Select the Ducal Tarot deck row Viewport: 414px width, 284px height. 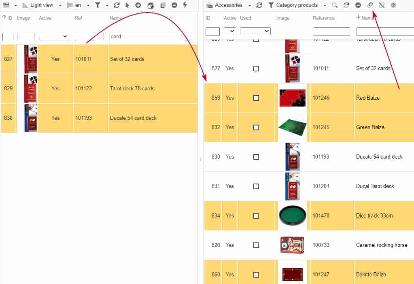coord(375,186)
